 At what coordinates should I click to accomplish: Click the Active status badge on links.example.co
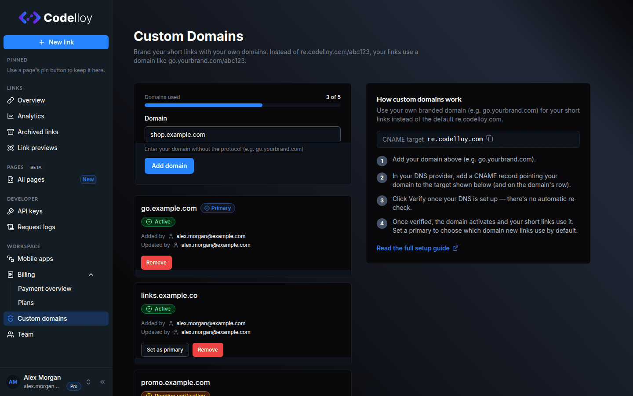(158, 309)
